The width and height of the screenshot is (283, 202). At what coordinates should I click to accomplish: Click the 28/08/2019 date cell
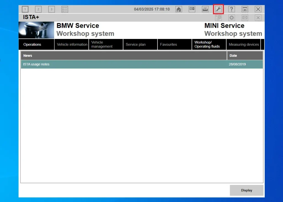coord(237,64)
